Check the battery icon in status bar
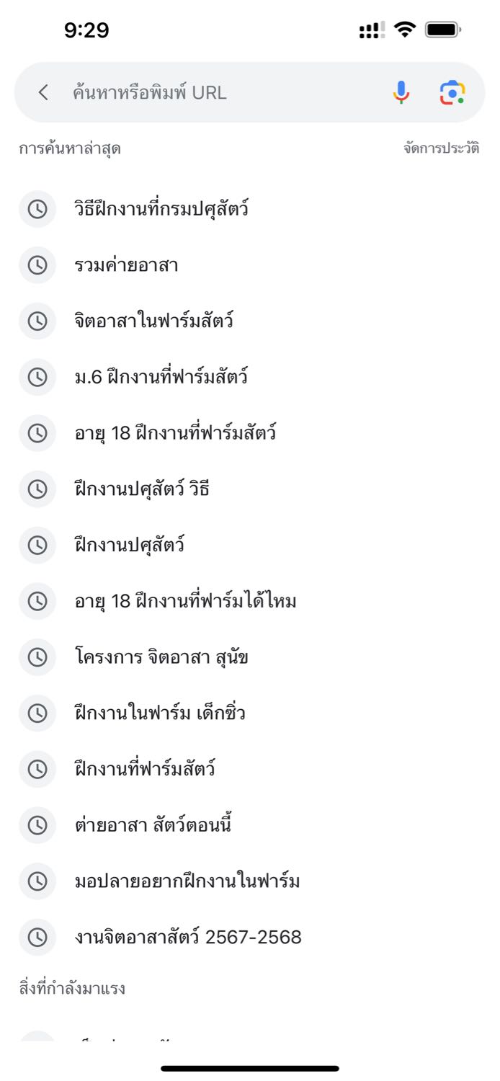This screenshot has width=500, height=1081. 443,30
